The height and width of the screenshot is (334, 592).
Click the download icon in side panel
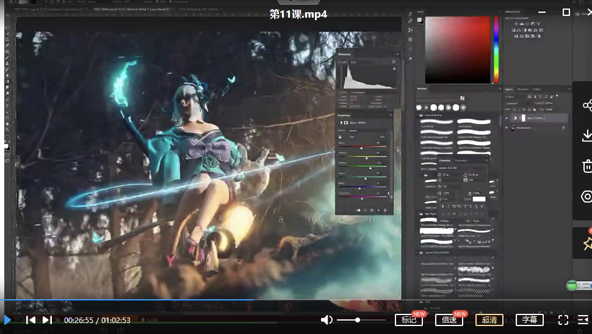pos(587,136)
